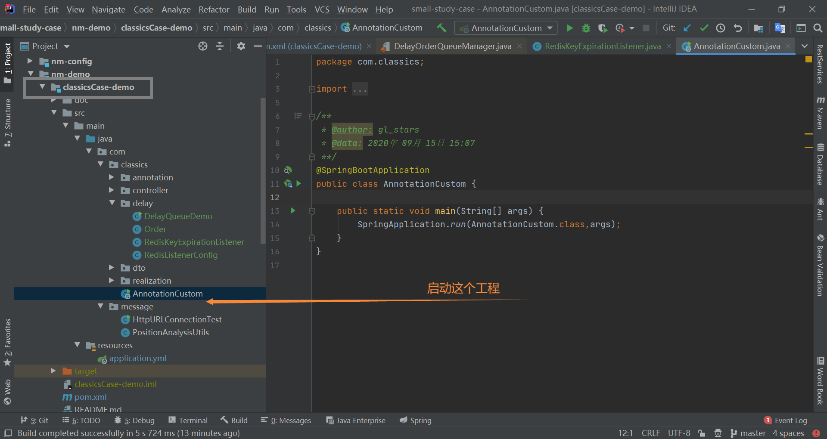Toggle the Project tool window sidebar button
This screenshot has height=439, width=827.
7,62
